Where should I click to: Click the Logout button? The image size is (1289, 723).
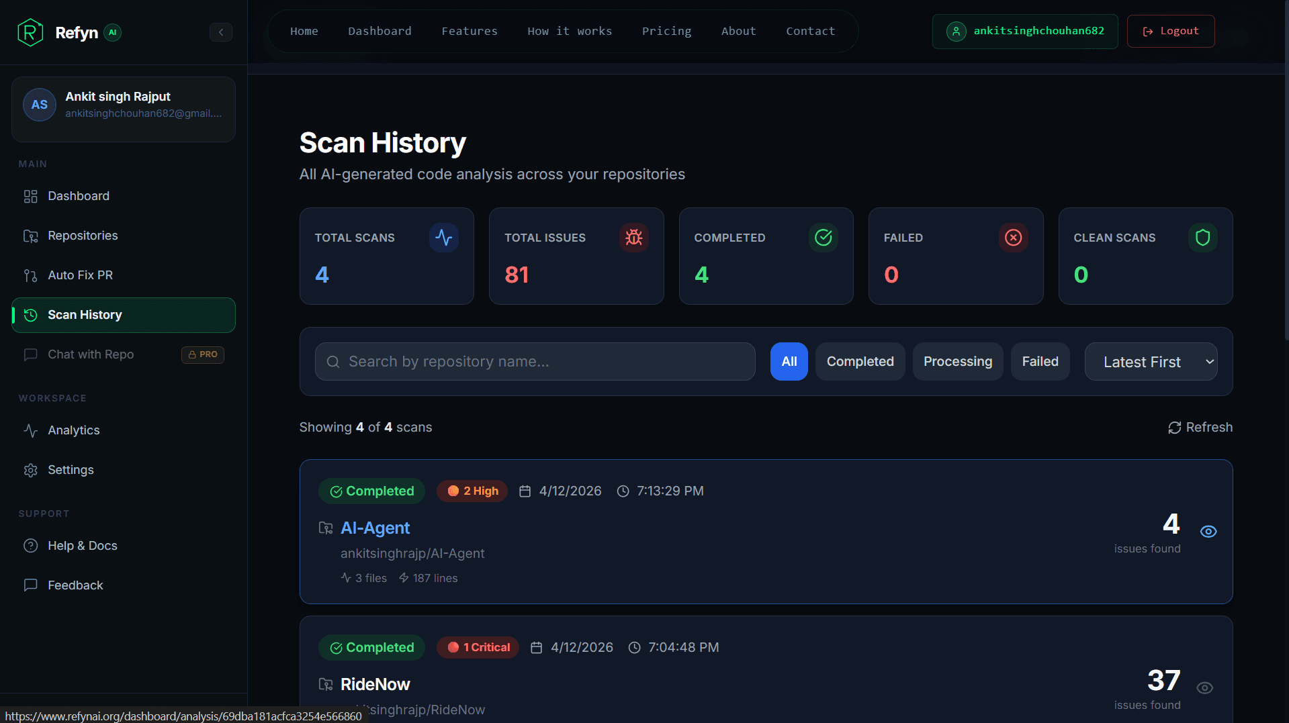[1170, 31]
